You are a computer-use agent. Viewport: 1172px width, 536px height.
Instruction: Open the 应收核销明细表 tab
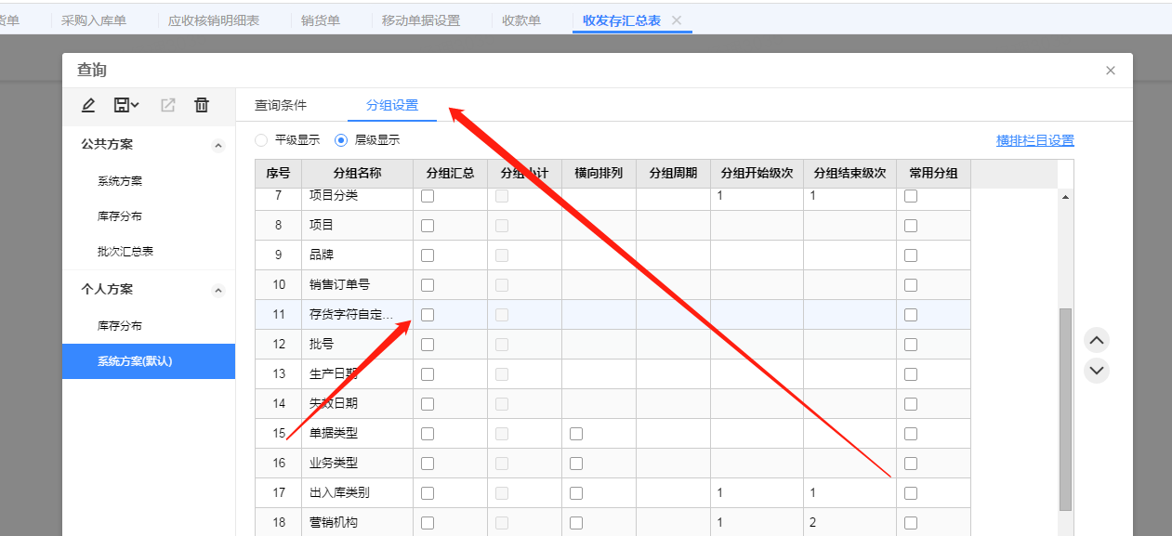pyautogui.click(x=214, y=20)
